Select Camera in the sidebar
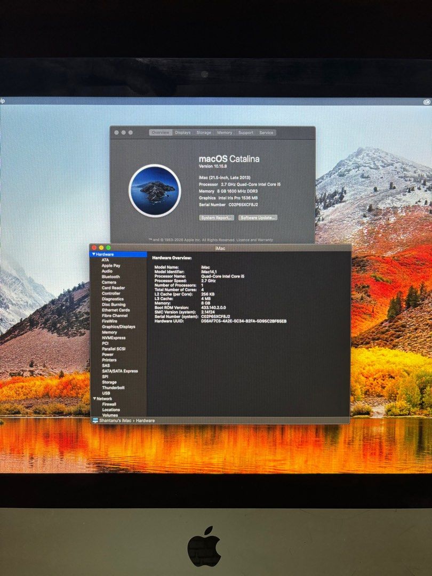 109,282
